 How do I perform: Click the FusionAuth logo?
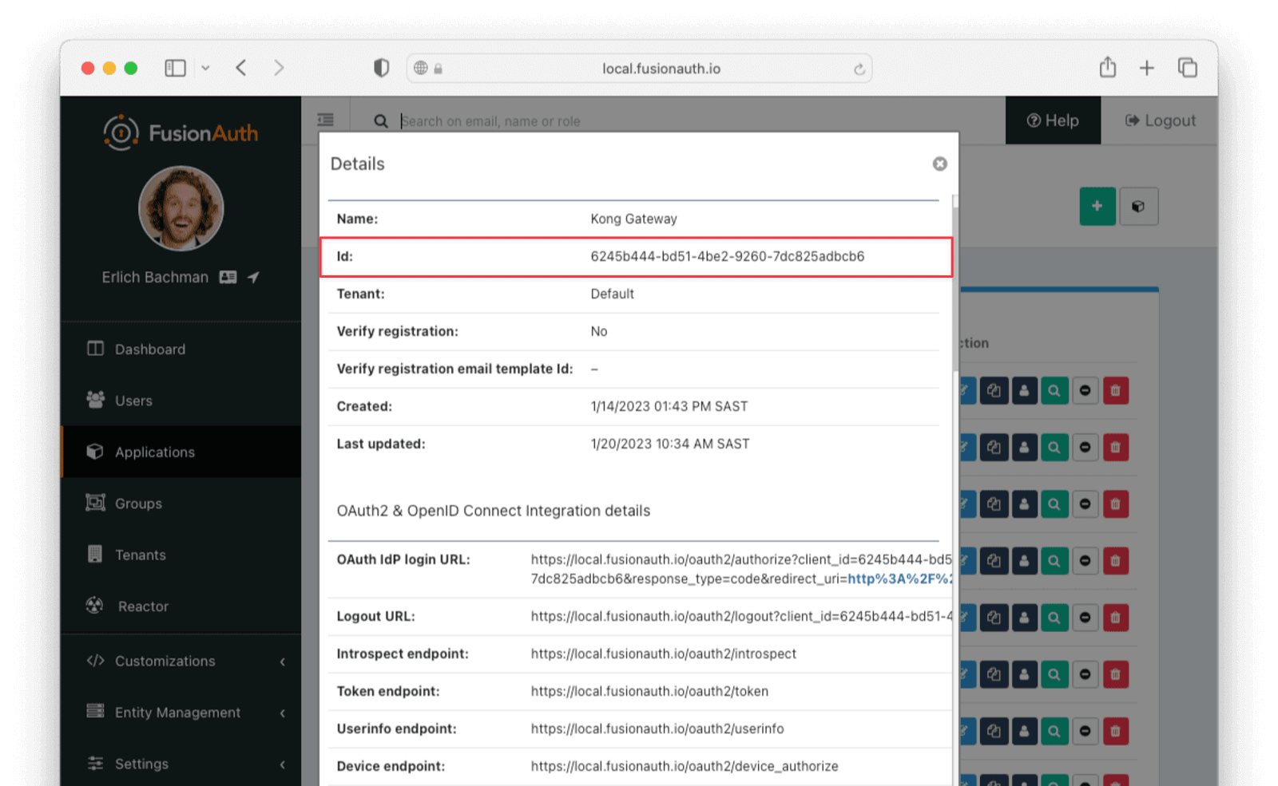181,132
